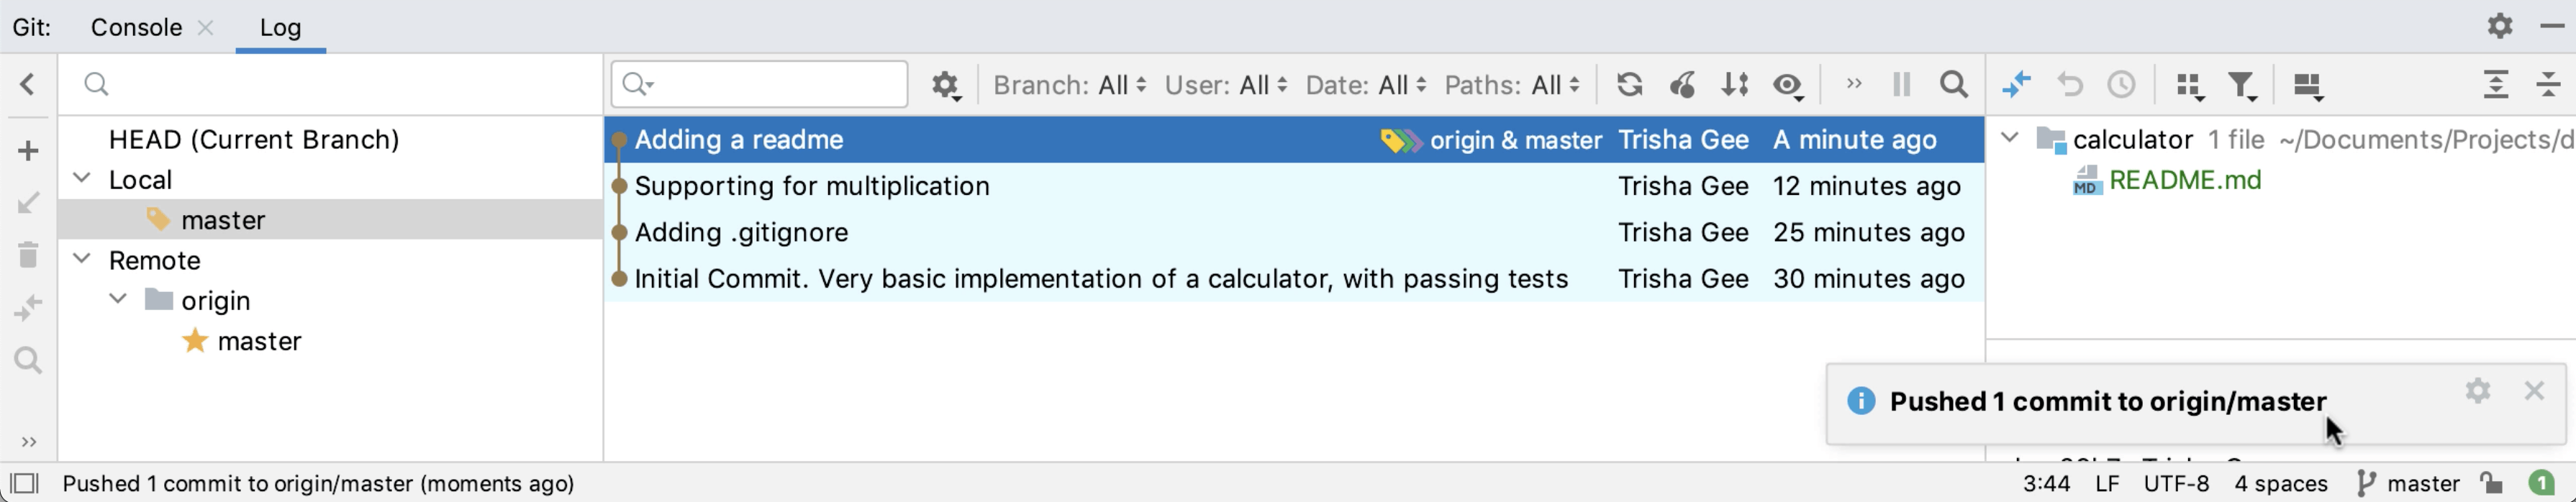This screenshot has height=502, width=2576.
Task: Click the IntelliSort commits icon
Action: [x=1735, y=85]
